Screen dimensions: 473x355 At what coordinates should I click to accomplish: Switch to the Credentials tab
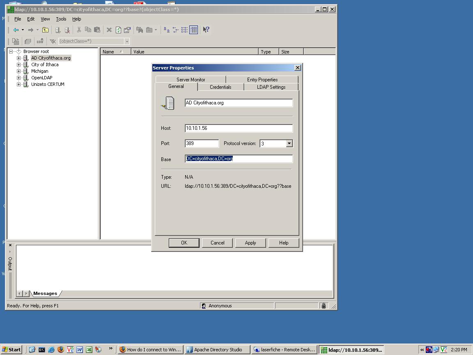click(x=220, y=87)
